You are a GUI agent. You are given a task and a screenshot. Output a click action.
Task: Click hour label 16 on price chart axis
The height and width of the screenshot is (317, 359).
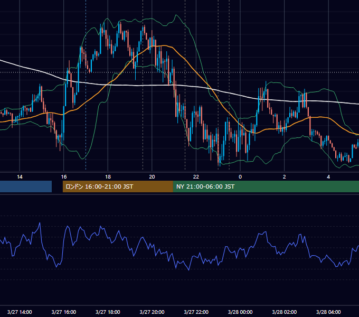[64, 177]
